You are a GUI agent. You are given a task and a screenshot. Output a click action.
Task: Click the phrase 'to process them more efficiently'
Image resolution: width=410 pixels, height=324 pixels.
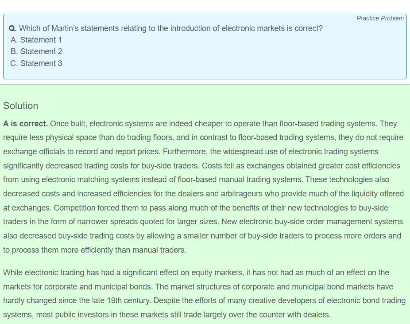58,250
